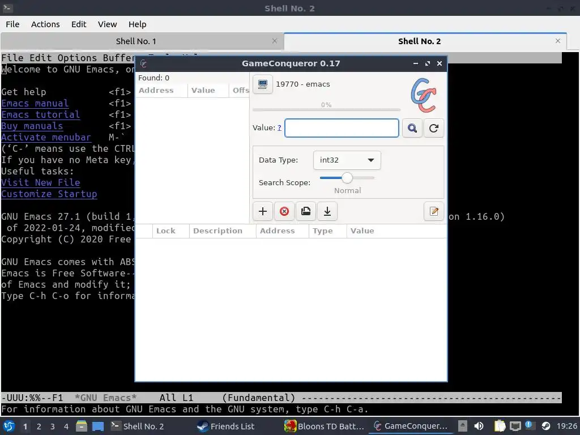Open the Help menu in terminal window

(x=137, y=24)
